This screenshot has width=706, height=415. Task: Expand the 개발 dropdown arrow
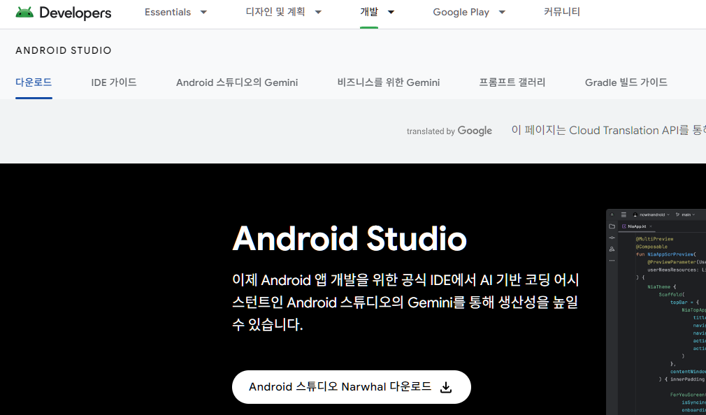[391, 12]
